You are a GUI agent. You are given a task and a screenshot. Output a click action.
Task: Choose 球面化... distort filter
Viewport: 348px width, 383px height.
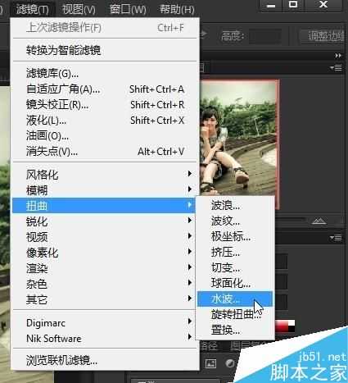point(235,283)
